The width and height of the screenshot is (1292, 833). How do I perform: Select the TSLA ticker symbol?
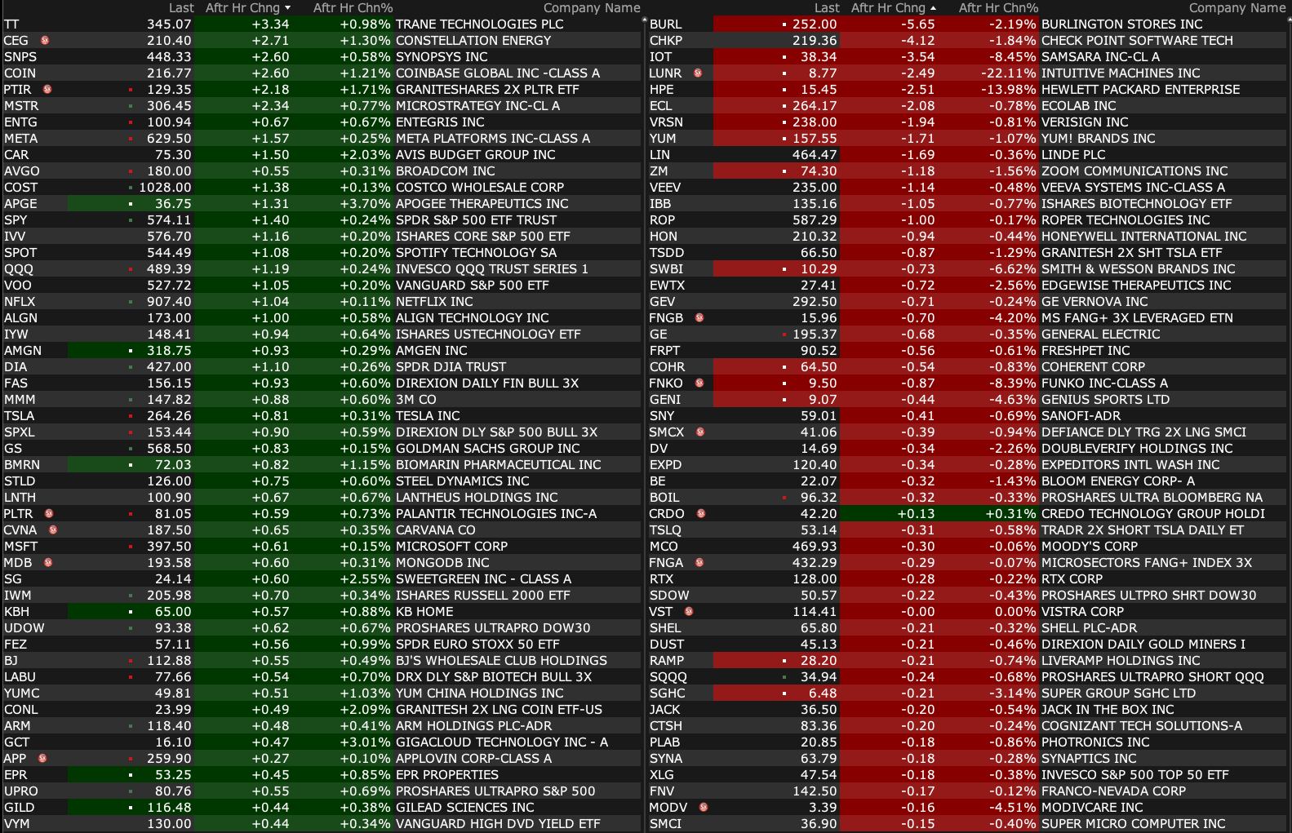20,415
